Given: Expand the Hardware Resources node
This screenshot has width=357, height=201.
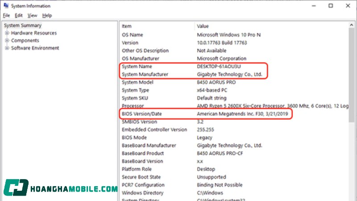Looking at the screenshot, I should [x=7, y=33].
